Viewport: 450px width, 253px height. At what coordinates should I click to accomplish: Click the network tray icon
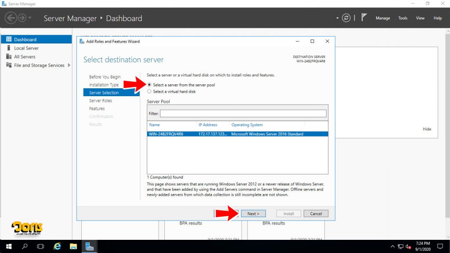pyautogui.click(x=400, y=247)
